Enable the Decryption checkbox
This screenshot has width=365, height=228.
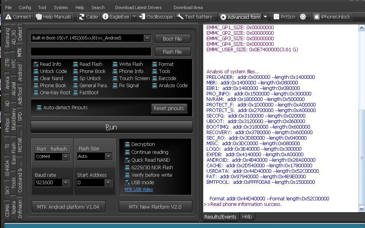pos(127,144)
